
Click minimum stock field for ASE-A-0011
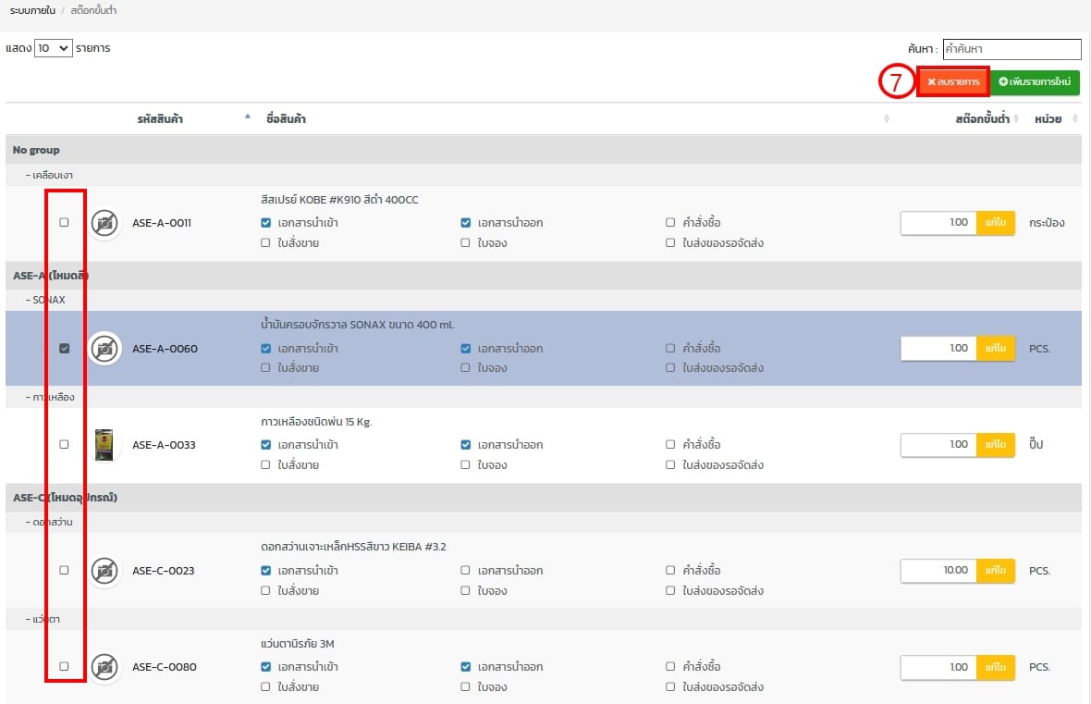(938, 223)
